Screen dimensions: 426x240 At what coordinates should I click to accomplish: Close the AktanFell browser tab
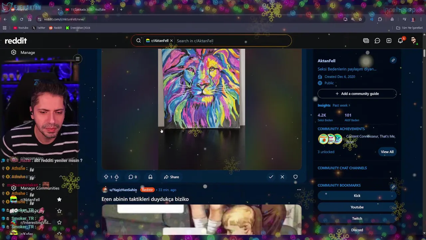[x=59, y=9]
